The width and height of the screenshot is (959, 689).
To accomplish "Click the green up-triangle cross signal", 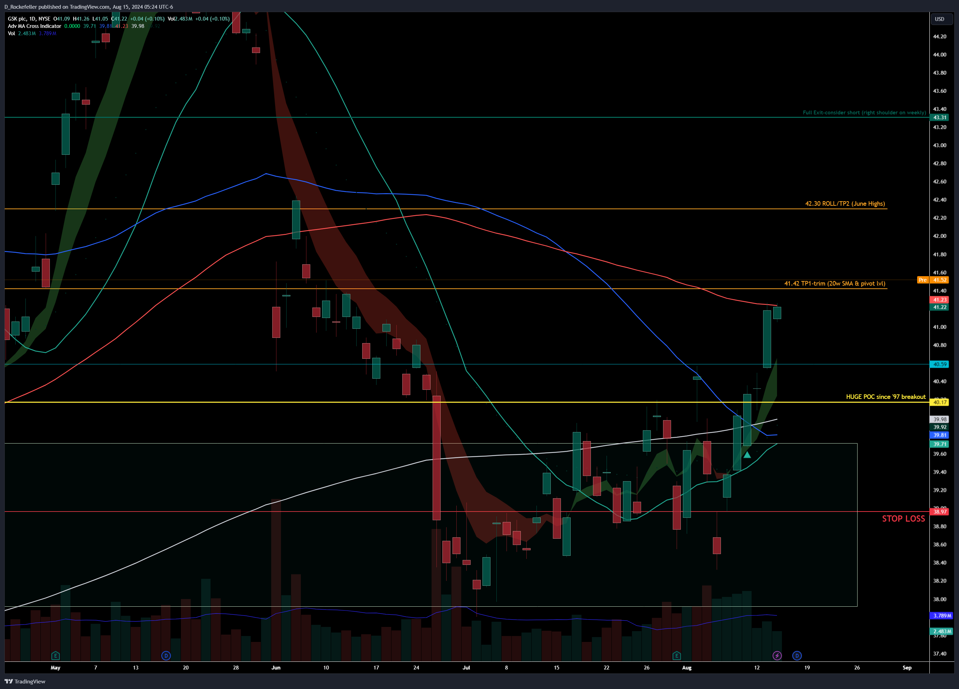I will coord(747,455).
